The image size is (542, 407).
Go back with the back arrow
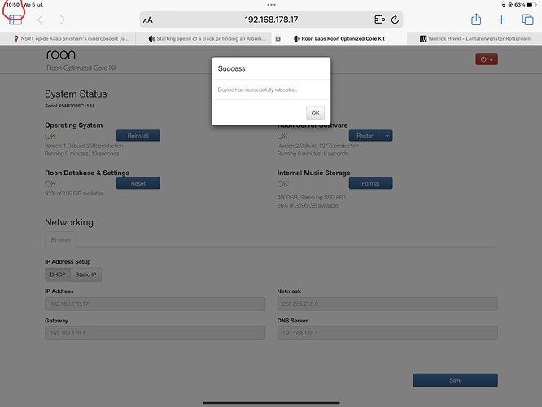click(40, 20)
